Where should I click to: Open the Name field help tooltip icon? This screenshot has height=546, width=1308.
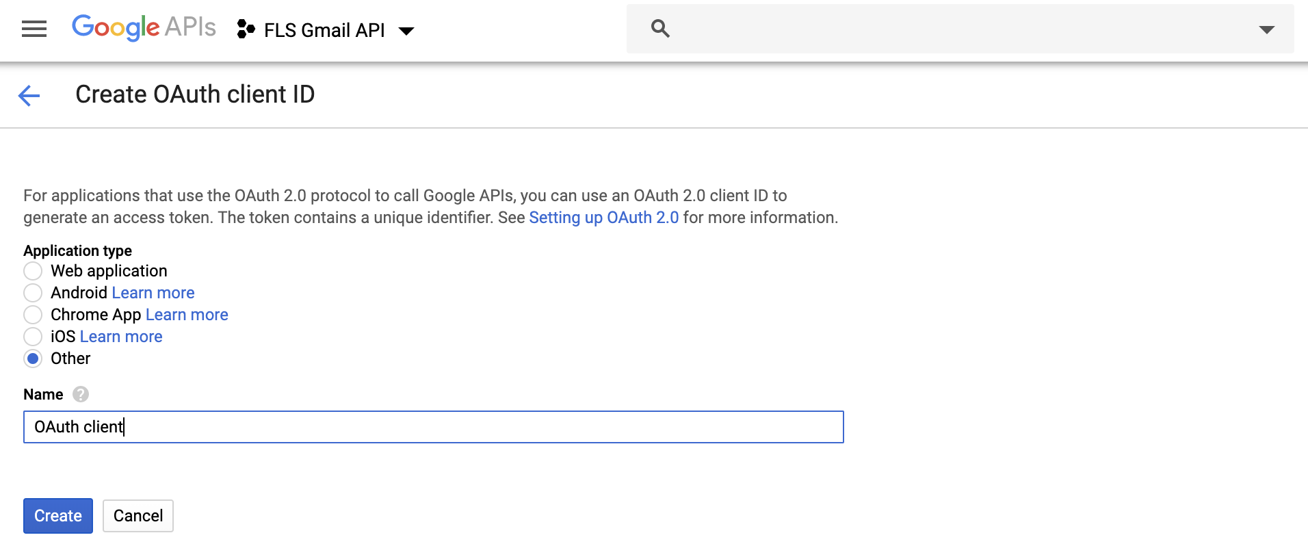(80, 394)
